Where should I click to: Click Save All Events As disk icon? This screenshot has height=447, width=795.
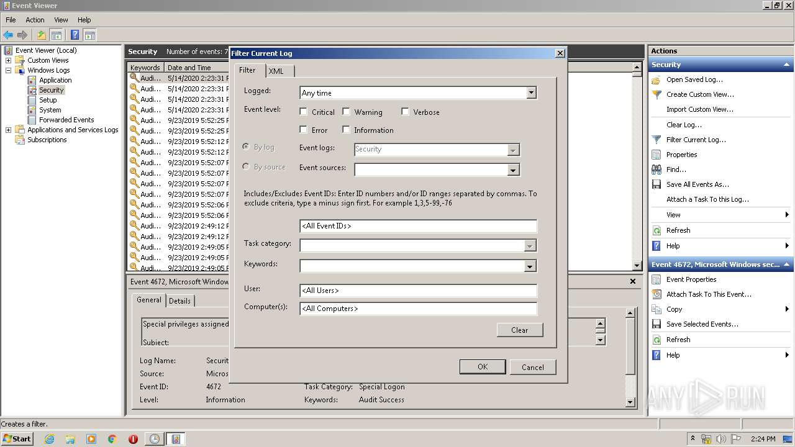click(x=656, y=184)
